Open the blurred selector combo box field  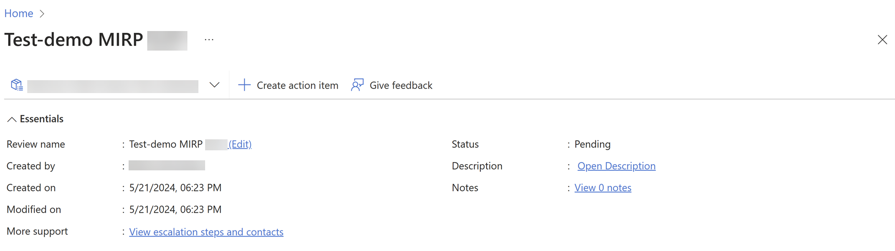[113, 86]
